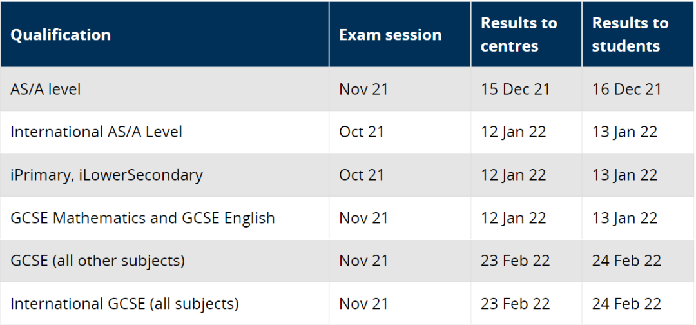
Task: Click Nov 21 session for AS/A level
Action: click(363, 89)
